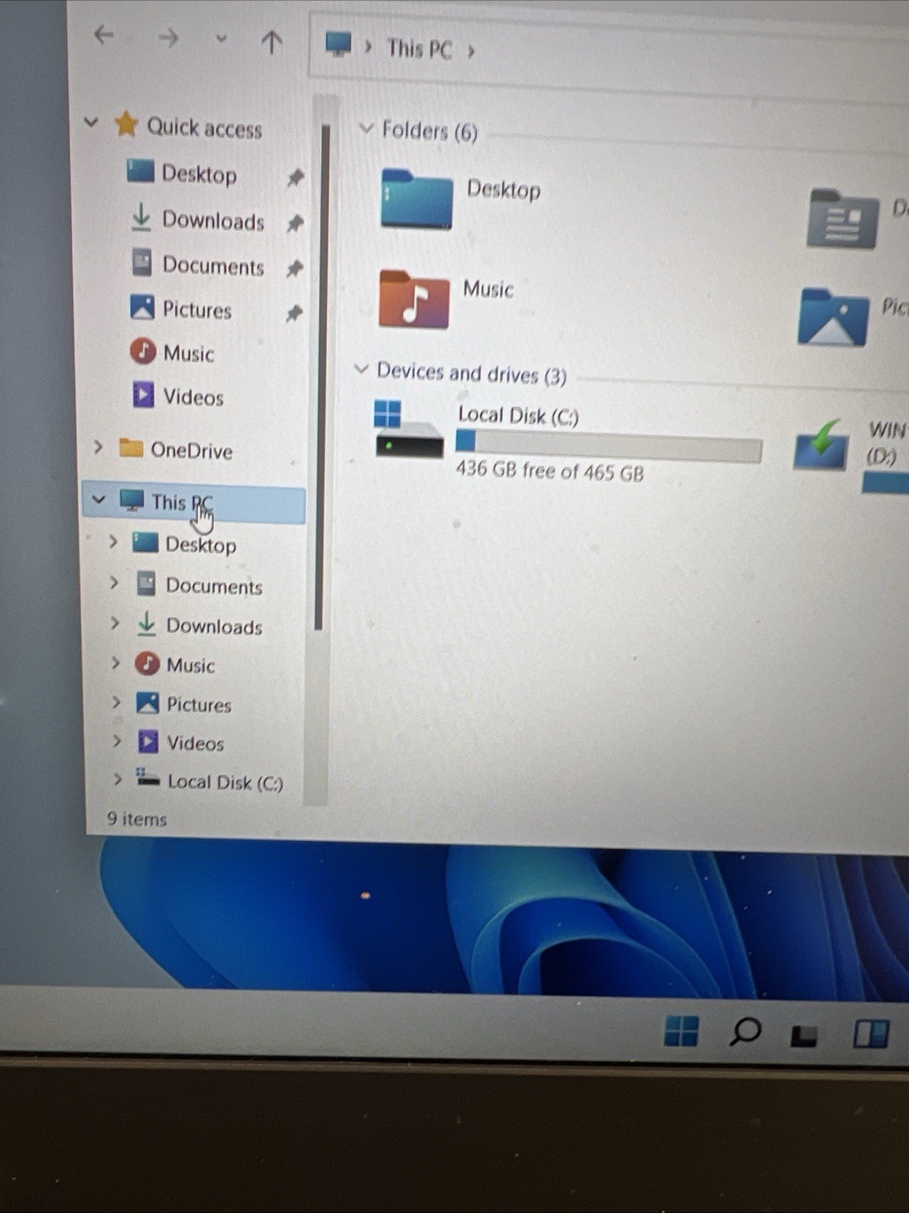Click This PC in address bar breadcrumb
The height and width of the screenshot is (1213, 909).
[x=419, y=49]
